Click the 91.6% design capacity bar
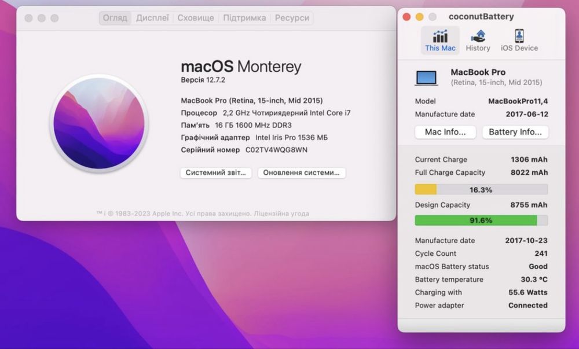Viewport: 579px width, 349px height. (x=481, y=221)
